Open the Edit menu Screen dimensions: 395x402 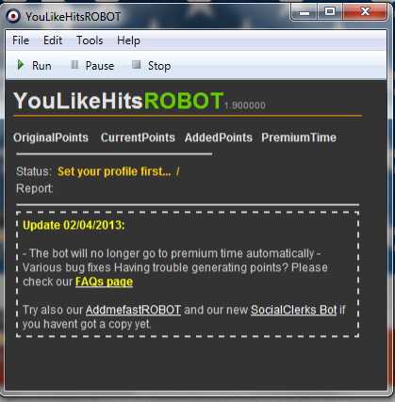(x=53, y=40)
